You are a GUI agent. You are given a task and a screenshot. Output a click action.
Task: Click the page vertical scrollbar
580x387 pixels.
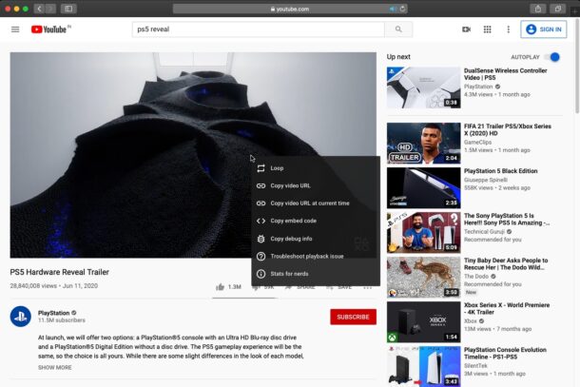pyautogui.click(x=576, y=67)
